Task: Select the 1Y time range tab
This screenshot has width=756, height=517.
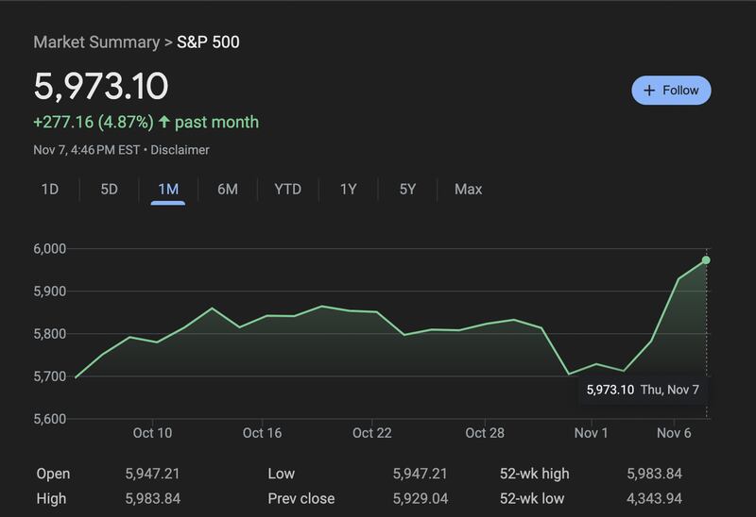Action: 349,189
